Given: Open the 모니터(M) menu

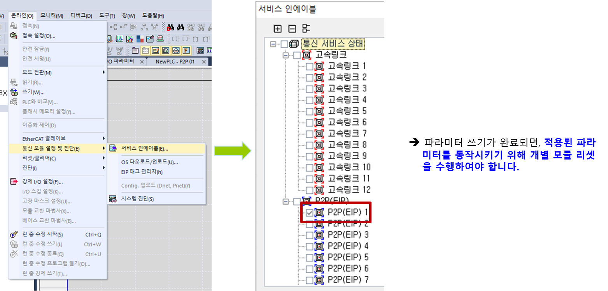Looking at the screenshot, I should [x=52, y=16].
